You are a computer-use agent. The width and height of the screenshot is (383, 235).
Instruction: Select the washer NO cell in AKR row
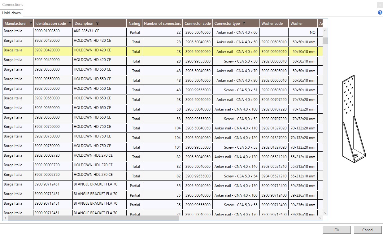(x=303, y=32)
